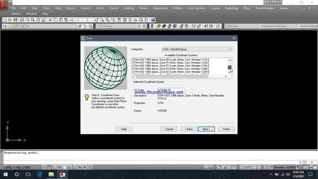This screenshot has height=179, width=318.
Task: Click the coordinate list scroll-up arrow
Action: [230, 60]
